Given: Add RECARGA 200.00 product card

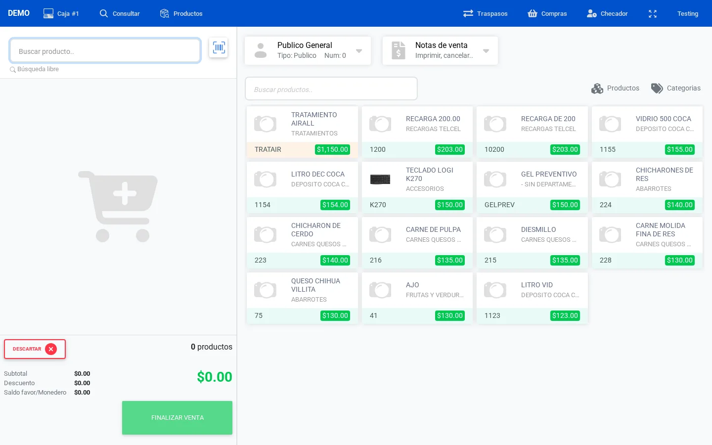Looking at the screenshot, I should pos(417,132).
